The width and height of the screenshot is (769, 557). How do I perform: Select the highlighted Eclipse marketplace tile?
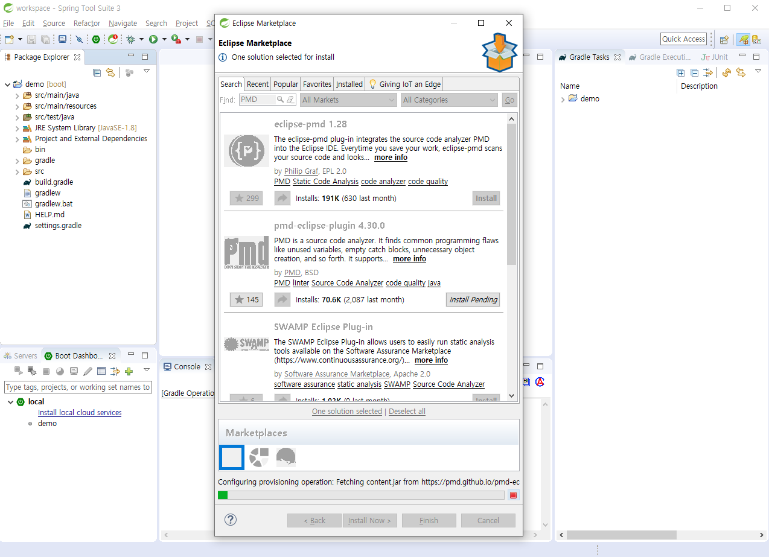pyautogui.click(x=232, y=457)
